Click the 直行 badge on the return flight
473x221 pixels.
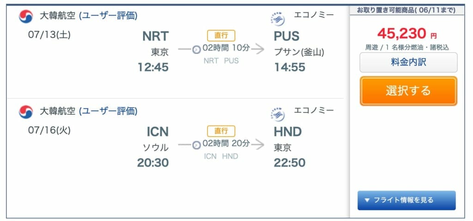[x=221, y=131]
